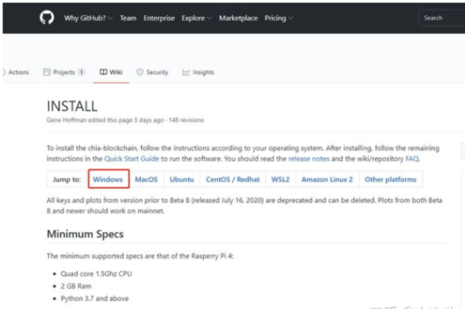Click the Python 3.7 and above item
The height and width of the screenshot is (309, 465).
tap(95, 298)
